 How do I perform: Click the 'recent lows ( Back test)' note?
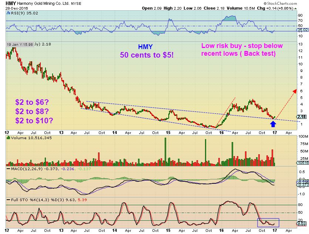click(238, 54)
